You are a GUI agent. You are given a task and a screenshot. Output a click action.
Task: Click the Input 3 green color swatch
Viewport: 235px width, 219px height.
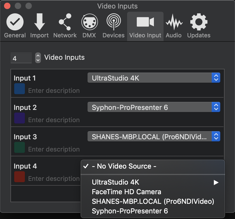click(20, 147)
